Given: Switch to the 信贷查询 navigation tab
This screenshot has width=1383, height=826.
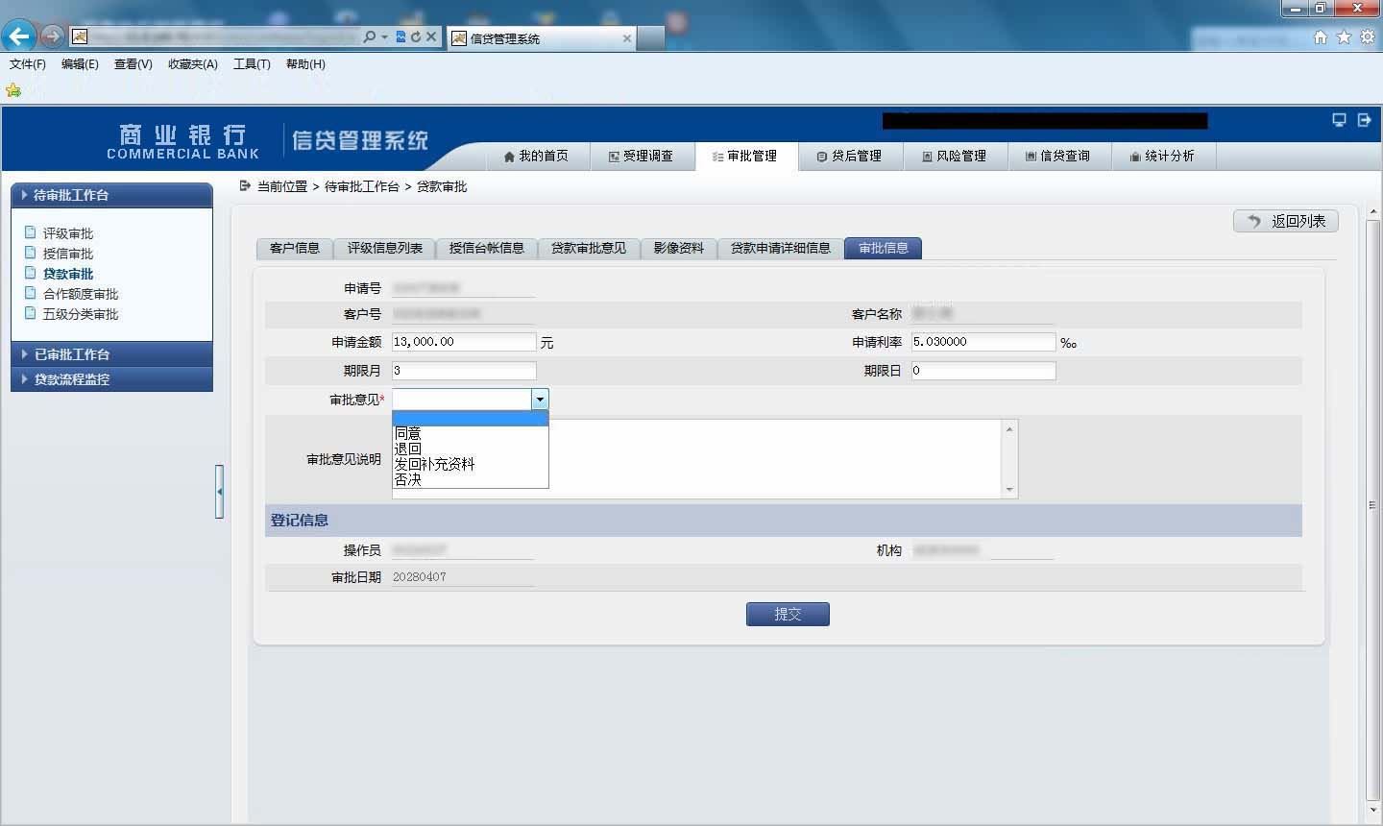Looking at the screenshot, I should tap(1058, 156).
